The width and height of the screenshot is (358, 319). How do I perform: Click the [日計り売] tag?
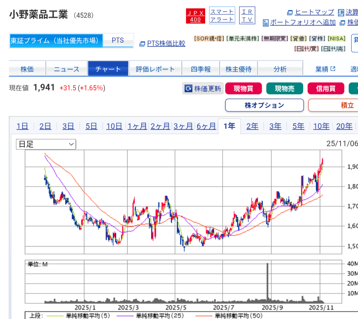tap(333, 49)
